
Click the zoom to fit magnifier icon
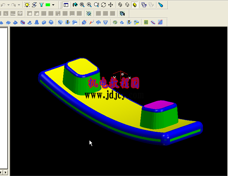(x=82, y=5)
